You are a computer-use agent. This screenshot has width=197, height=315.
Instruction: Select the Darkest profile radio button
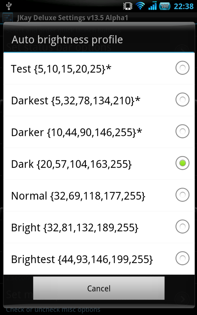tap(182, 99)
